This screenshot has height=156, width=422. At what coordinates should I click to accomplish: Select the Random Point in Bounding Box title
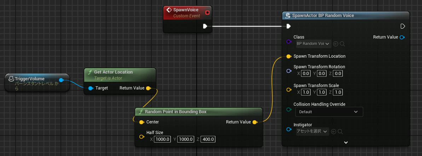[176, 112]
